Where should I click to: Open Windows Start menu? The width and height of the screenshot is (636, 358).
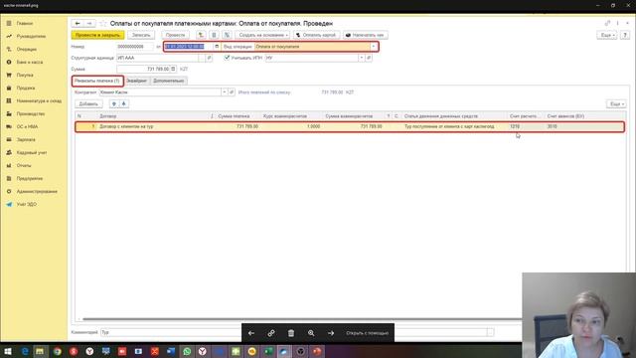(x=8, y=351)
